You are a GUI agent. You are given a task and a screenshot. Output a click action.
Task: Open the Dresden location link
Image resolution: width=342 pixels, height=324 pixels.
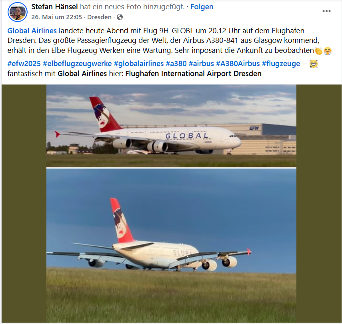(x=99, y=17)
